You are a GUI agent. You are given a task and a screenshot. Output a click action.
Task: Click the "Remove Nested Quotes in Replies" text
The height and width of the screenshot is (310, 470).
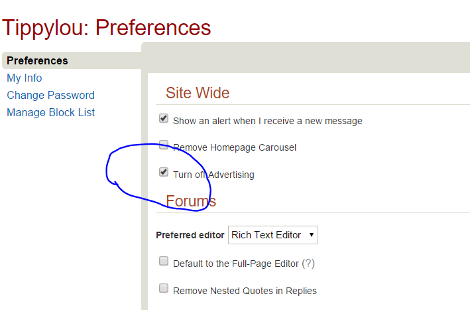[x=245, y=291]
